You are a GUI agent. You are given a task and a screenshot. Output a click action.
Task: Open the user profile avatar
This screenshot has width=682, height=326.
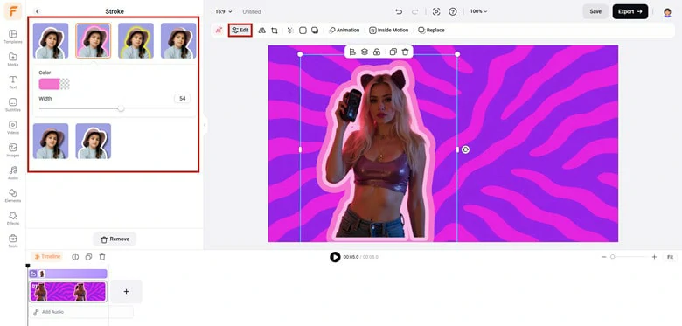point(667,12)
